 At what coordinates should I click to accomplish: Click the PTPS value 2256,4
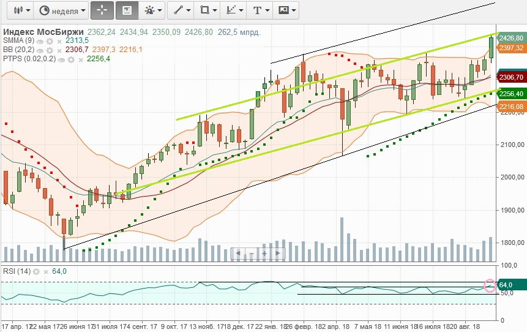click(x=99, y=59)
